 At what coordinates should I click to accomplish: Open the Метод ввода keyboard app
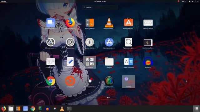pos(148,23)
